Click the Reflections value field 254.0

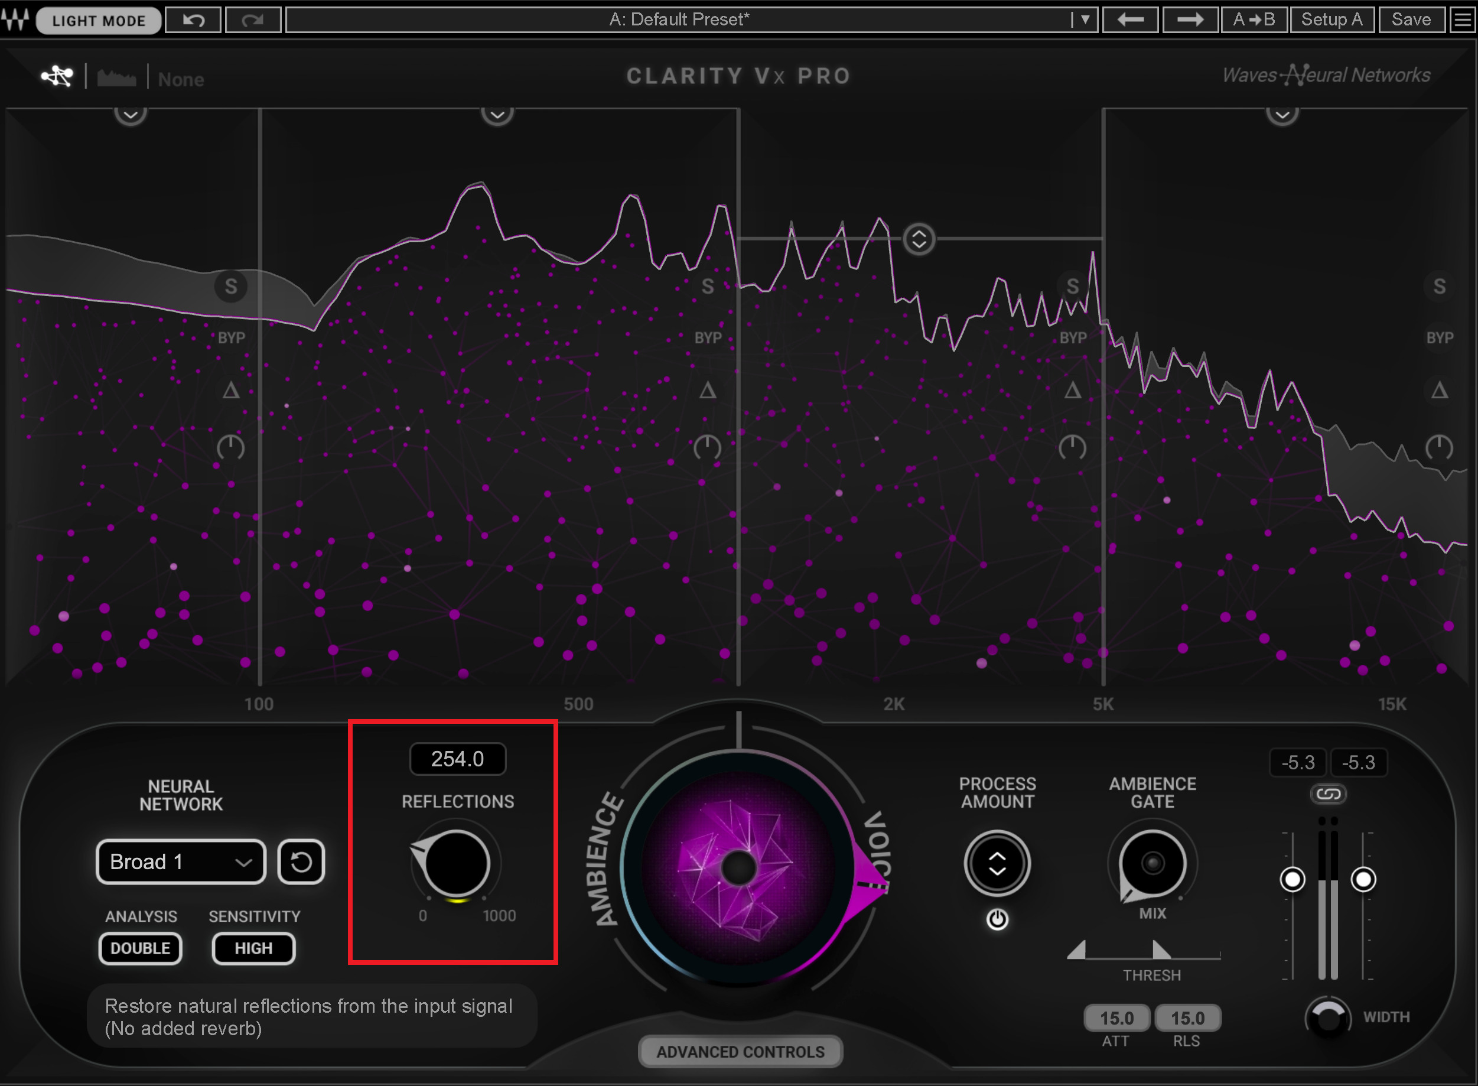pos(457,759)
